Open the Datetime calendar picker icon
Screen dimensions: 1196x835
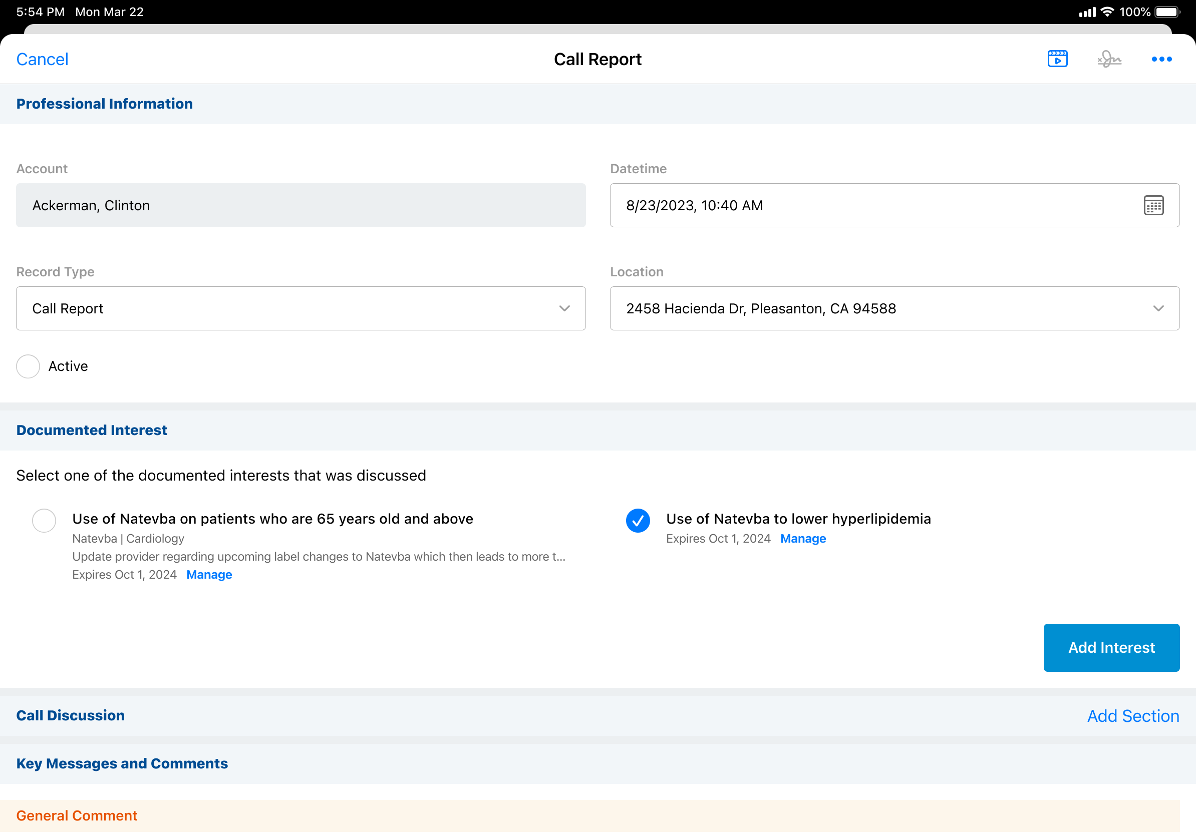click(1153, 205)
